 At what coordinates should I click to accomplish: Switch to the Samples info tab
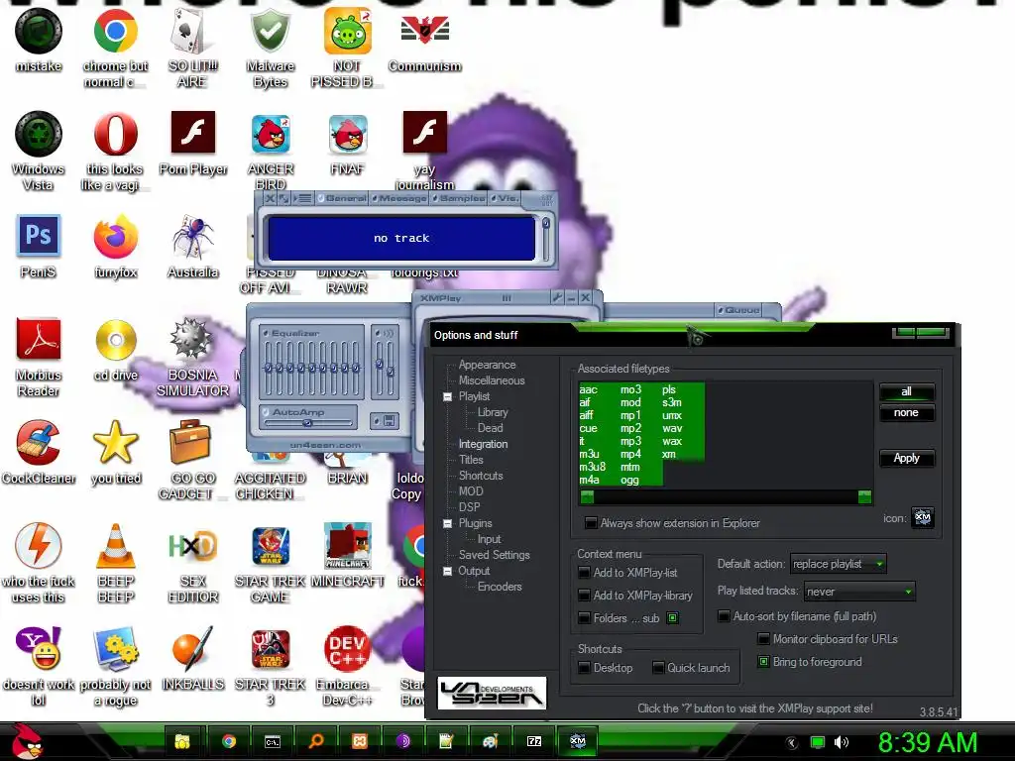click(459, 198)
